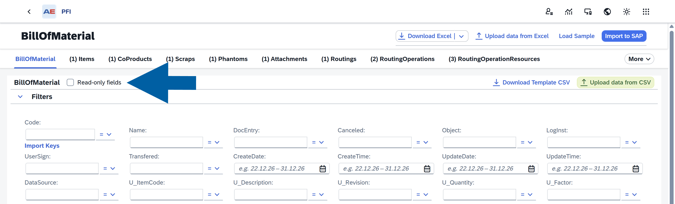Focus the Object filter input
675x204 pixels.
[x=479, y=142]
